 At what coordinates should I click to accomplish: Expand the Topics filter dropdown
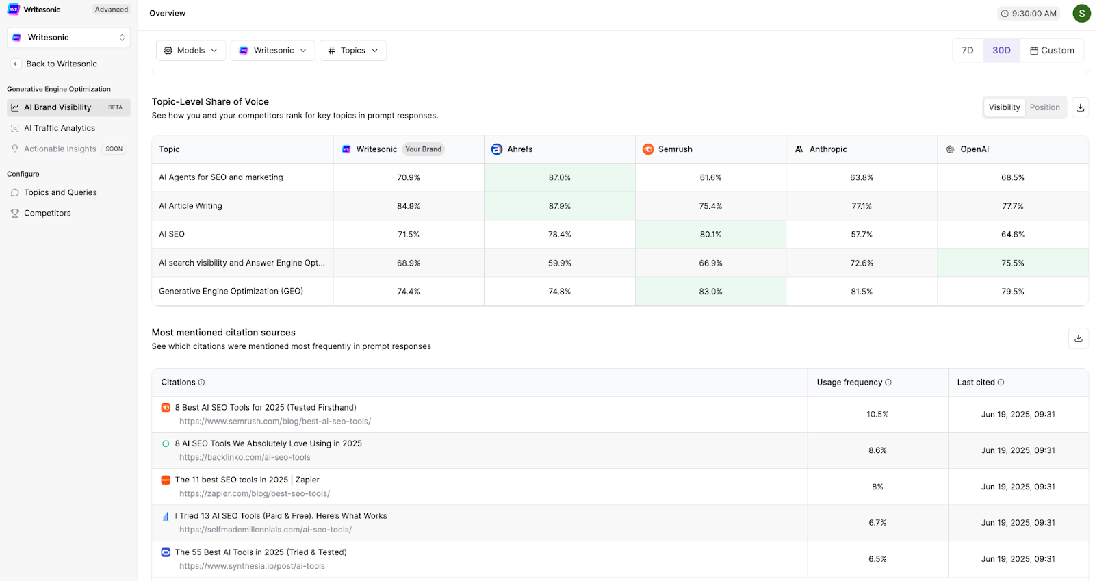click(x=352, y=51)
